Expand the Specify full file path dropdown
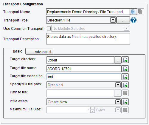 tap(118, 85)
